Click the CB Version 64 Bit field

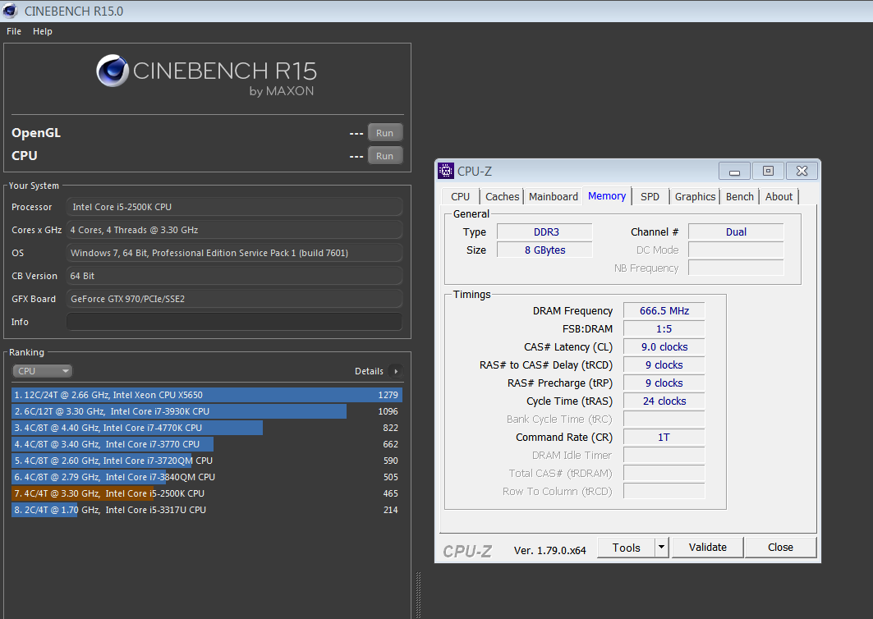pyautogui.click(x=234, y=276)
